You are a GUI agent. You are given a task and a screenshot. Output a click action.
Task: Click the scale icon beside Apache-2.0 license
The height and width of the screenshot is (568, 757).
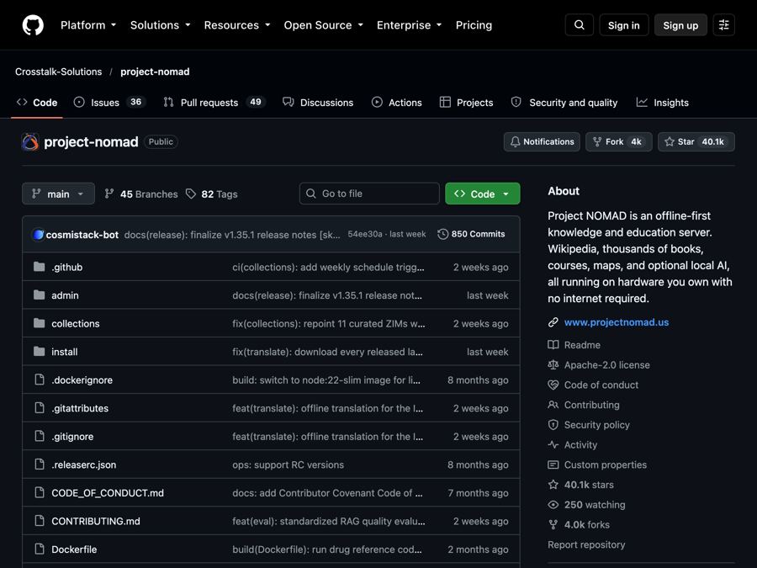coord(553,364)
